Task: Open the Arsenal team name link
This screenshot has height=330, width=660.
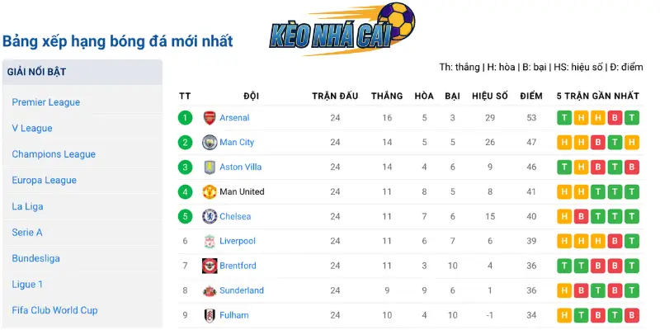Action: pos(234,118)
